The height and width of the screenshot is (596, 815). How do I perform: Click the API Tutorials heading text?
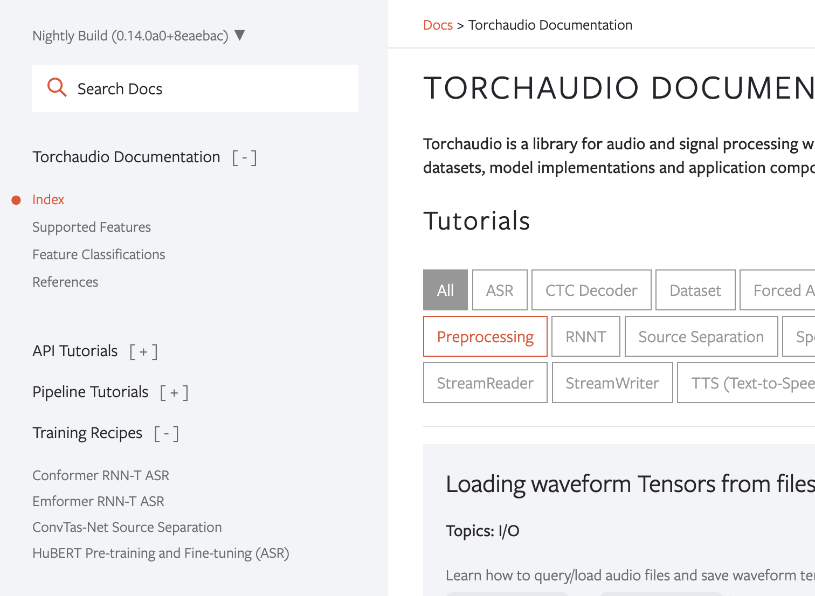tap(75, 351)
